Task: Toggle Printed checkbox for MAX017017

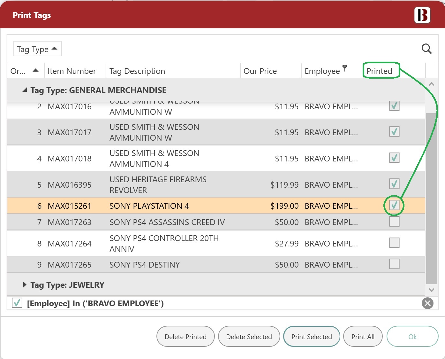Action: point(394,131)
